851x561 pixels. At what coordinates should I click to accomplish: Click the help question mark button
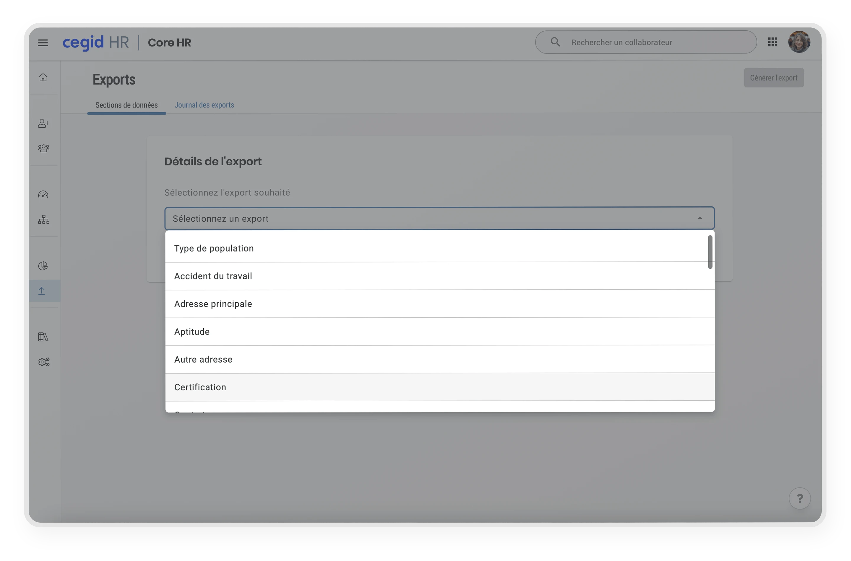(800, 498)
